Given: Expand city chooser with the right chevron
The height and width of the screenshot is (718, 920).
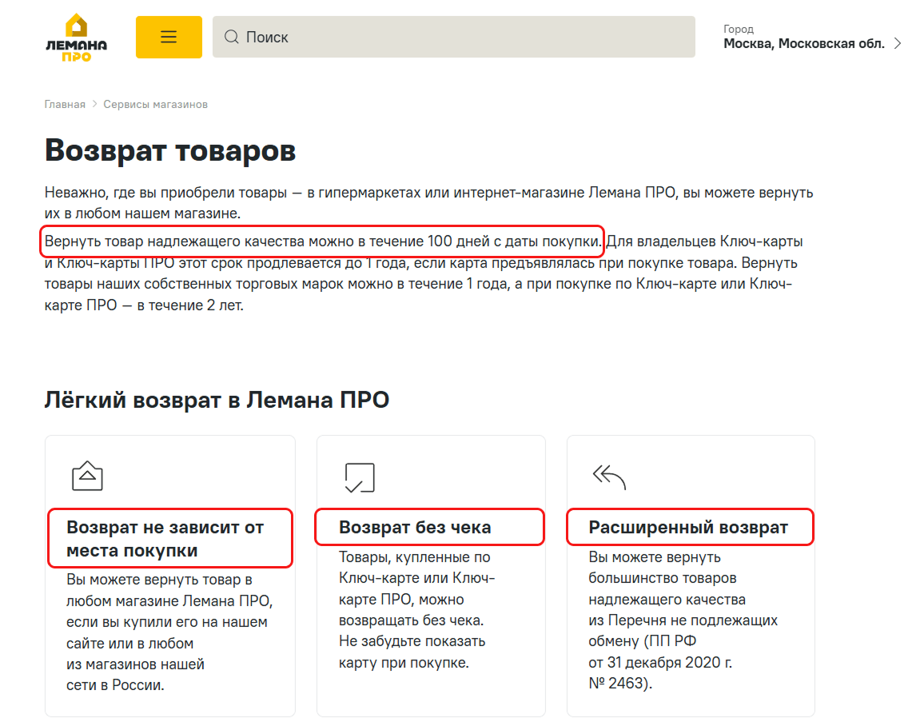Looking at the screenshot, I should pos(897,43).
